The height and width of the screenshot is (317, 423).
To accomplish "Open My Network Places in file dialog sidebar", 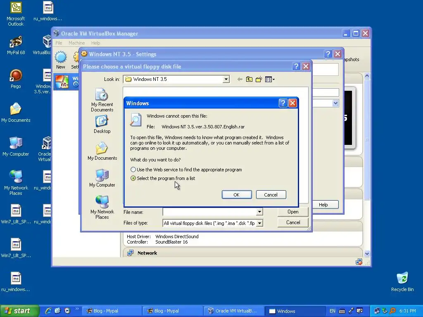I will 102,207.
